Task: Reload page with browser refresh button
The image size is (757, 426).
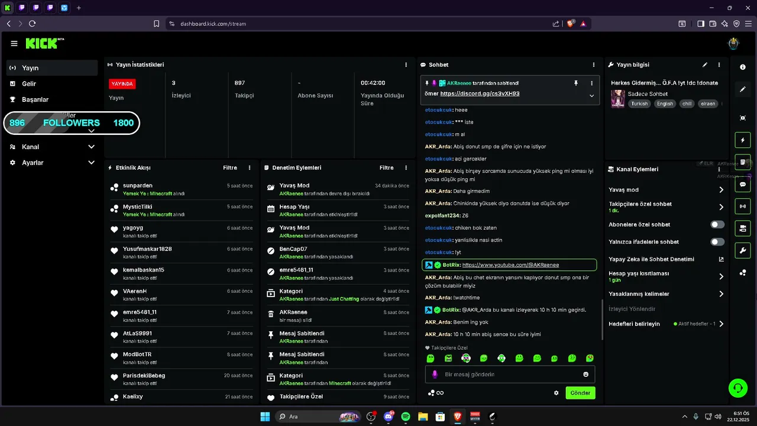Action: (32, 24)
